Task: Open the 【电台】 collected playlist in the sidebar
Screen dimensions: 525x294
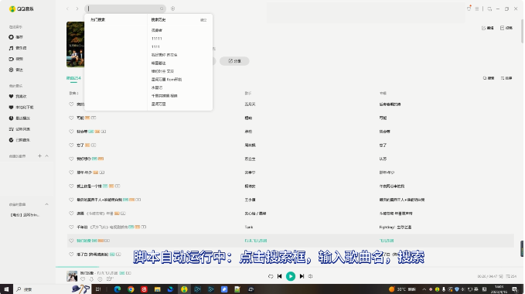Action: point(25,215)
